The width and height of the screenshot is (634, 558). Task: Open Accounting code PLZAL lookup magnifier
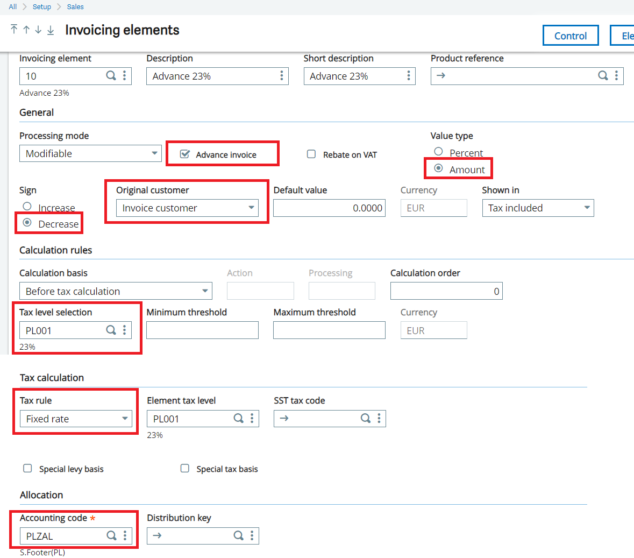[111, 536]
